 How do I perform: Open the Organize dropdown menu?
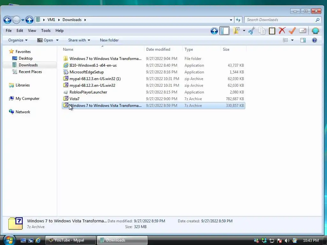click(x=18, y=40)
